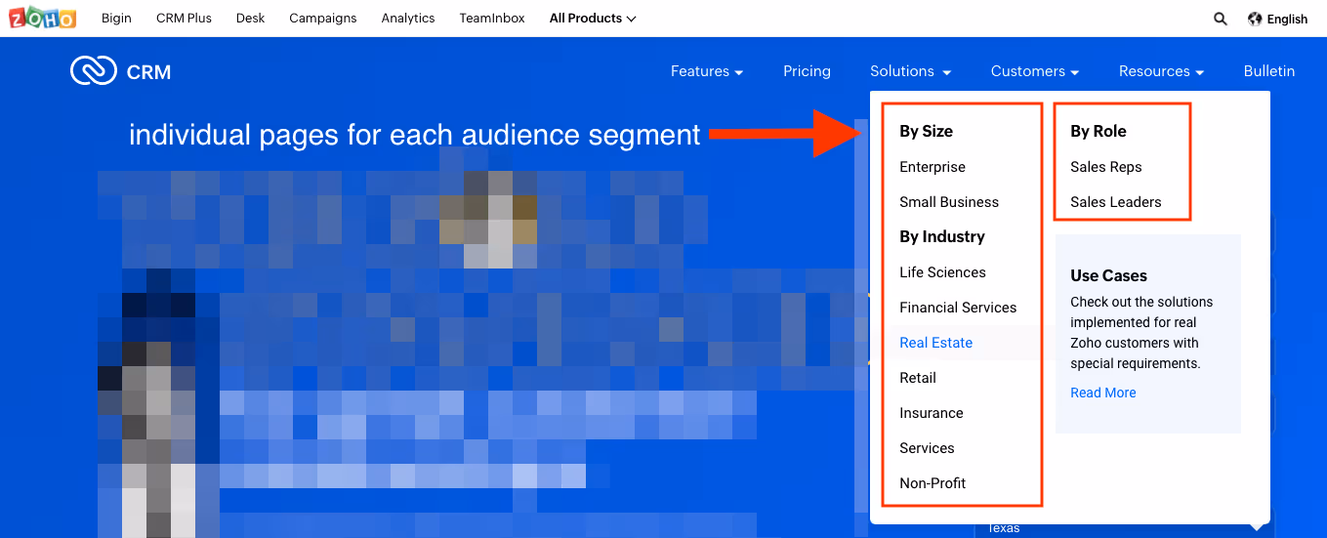Click Read More in Use Cases

(x=1103, y=393)
